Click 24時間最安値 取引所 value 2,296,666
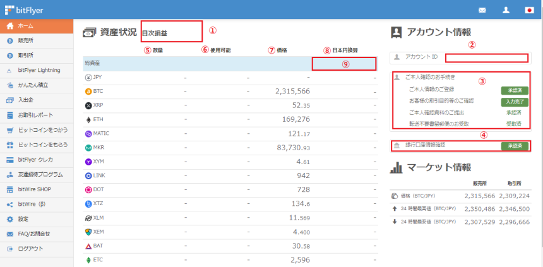The width and height of the screenshot is (543, 267). click(x=514, y=222)
